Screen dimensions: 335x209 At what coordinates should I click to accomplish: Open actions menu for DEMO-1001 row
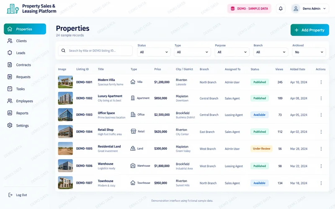pos(321,82)
